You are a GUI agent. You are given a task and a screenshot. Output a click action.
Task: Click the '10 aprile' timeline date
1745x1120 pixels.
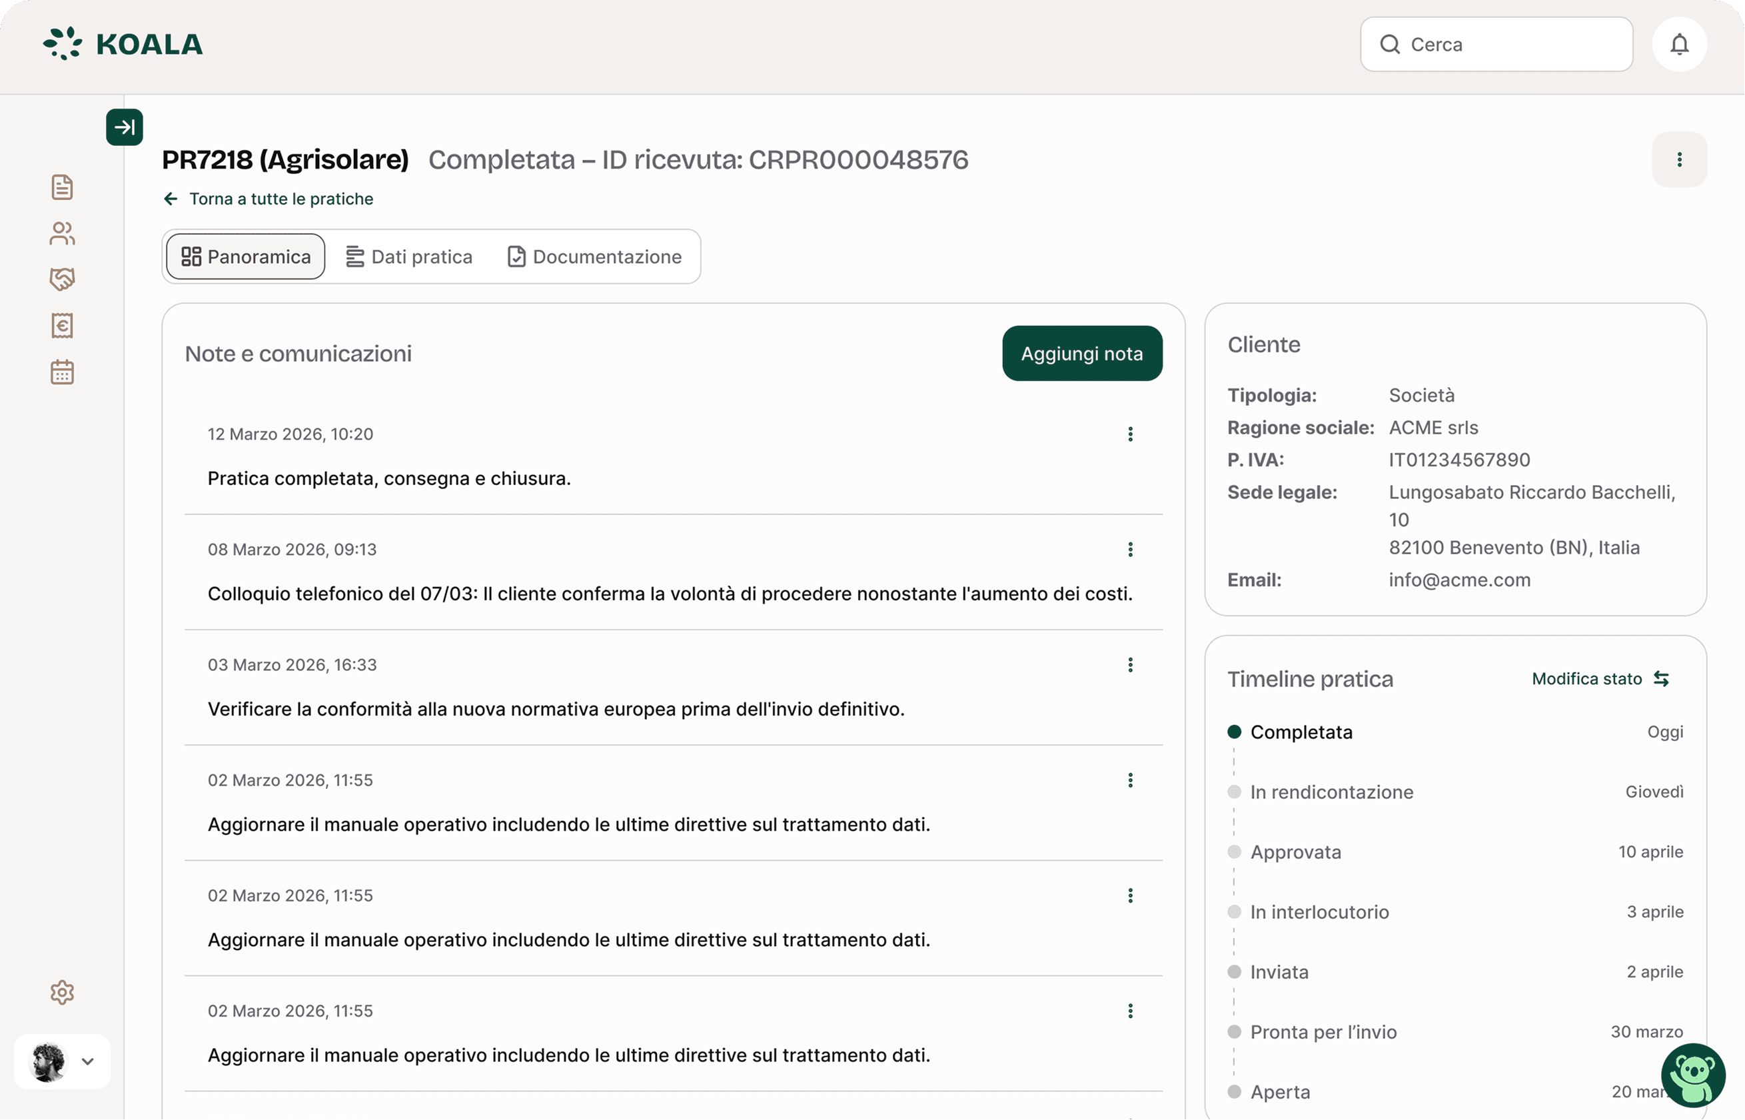click(x=1651, y=852)
